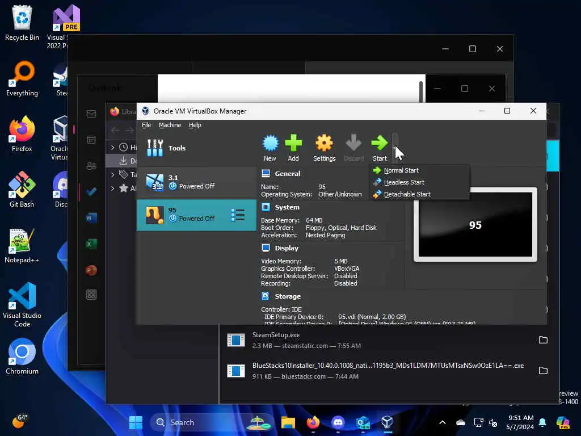This screenshot has height=436, width=581.
Task: Open Word from Outlook sidebar
Action: click(x=91, y=217)
